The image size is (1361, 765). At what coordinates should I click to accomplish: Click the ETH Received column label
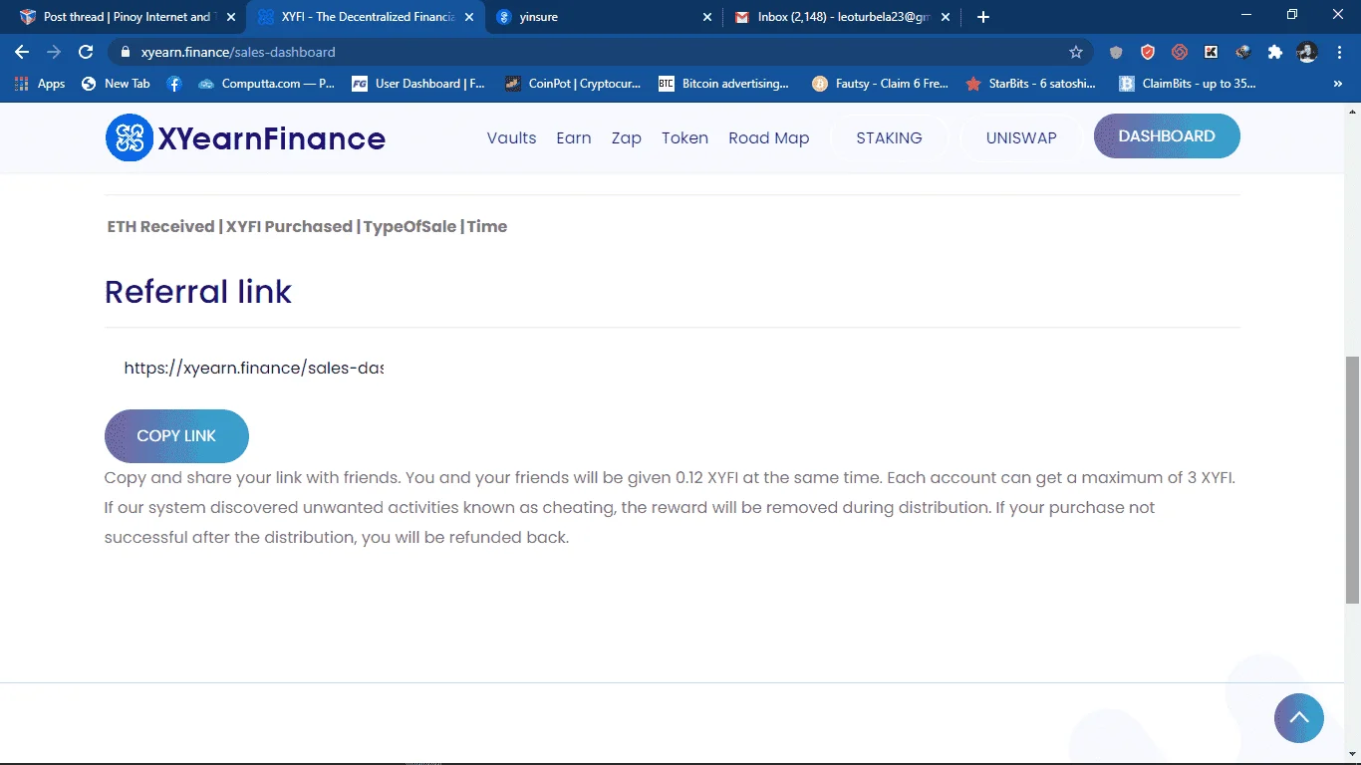pos(161,227)
